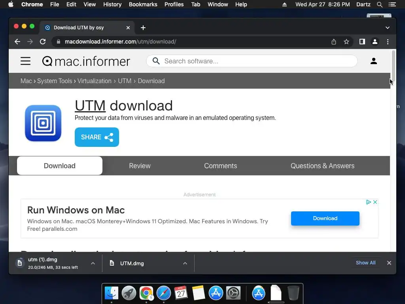
Task: Open Finder from the Dock
Action: [x=112, y=293]
